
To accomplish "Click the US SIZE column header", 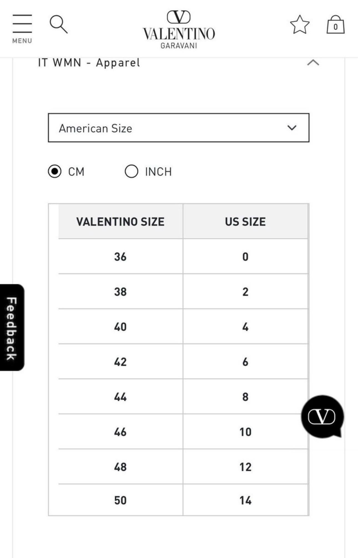I will click(x=245, y=221).
